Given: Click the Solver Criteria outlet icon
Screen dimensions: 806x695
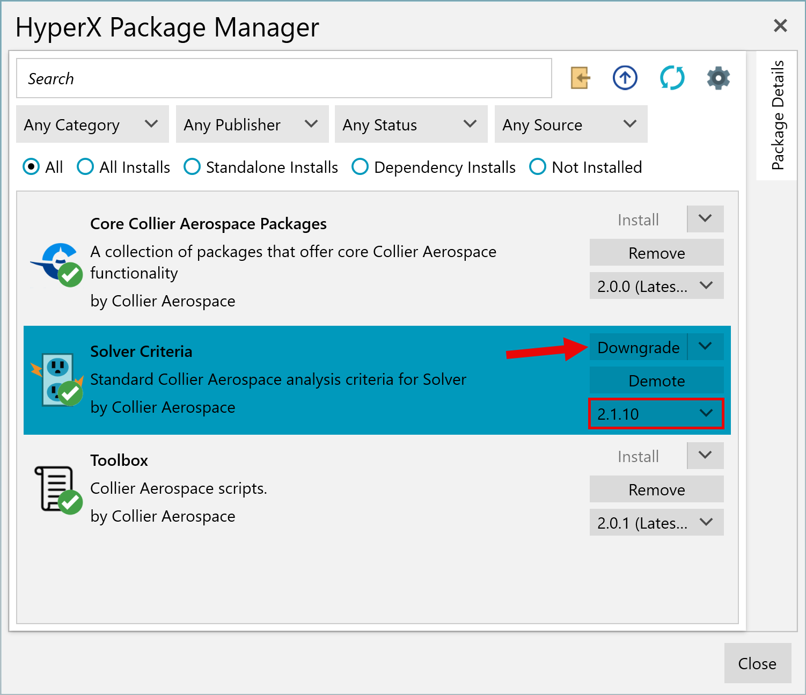Looking at the screenshot, I should point(57,379).
